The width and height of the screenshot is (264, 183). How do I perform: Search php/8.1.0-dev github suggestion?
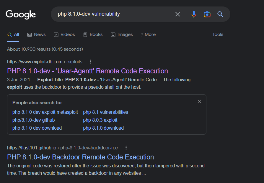[33, 120]
